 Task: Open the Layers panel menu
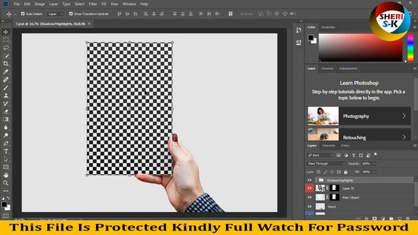point(415,146)
